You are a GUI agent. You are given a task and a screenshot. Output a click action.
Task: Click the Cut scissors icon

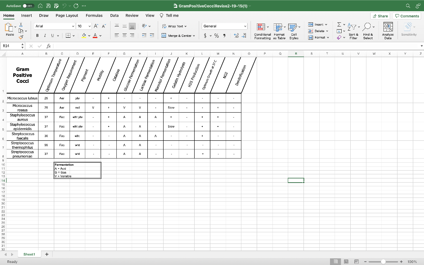point(21,24)
